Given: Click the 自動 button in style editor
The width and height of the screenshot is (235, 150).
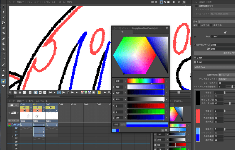Looking at the screenshot, I should pos(116,125).
